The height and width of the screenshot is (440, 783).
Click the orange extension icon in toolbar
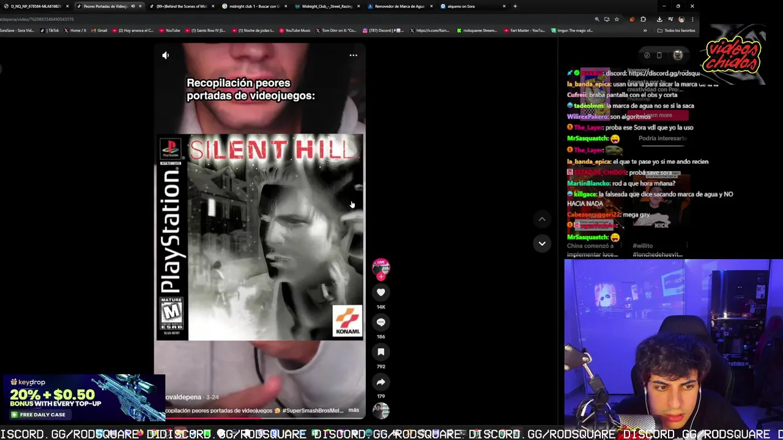point(632,19)
